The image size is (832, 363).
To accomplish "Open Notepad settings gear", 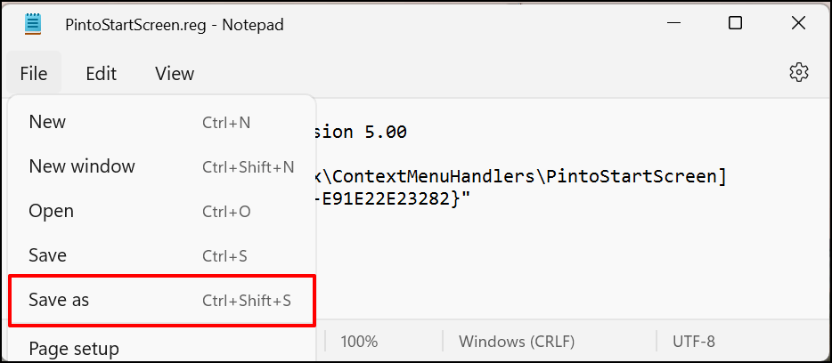I will tap(798, 73).
